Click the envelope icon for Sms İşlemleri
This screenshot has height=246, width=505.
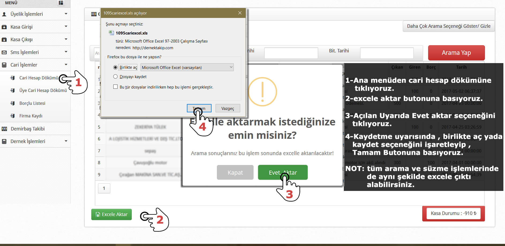click(4, 52)
